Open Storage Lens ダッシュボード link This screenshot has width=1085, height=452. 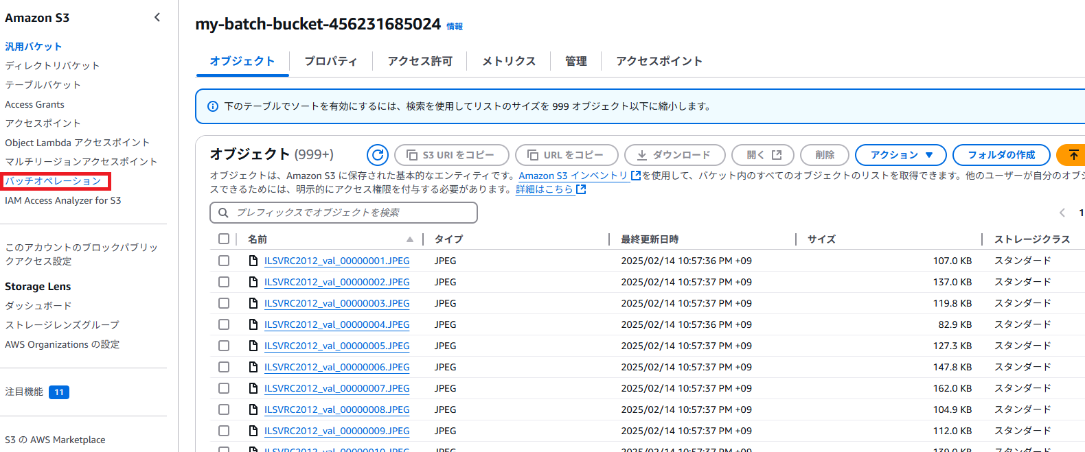pos(38,306)
